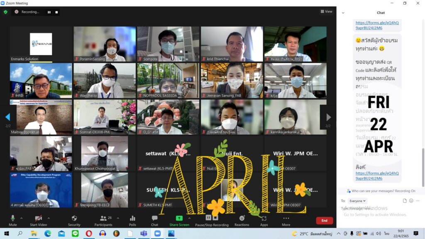Expand the arrow next to Participants
Screen dimensions: 425x239
pyautogui.click(x=118, y=218)
